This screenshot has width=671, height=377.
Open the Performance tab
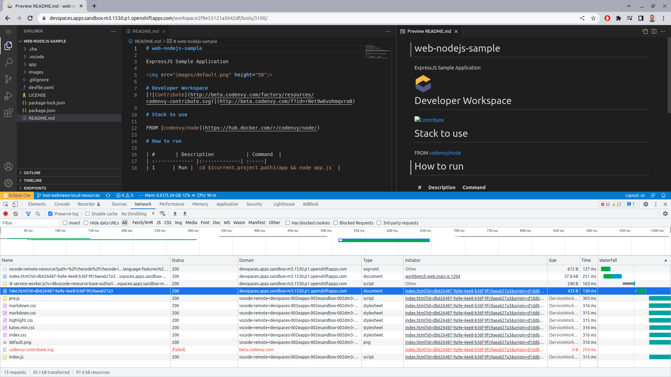point(172,204)
